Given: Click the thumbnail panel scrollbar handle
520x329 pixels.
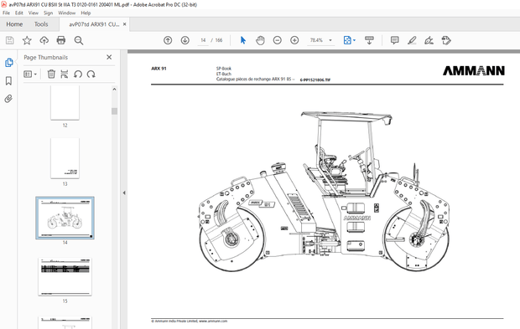Looking at the screenshot, I should click(114, 111).
